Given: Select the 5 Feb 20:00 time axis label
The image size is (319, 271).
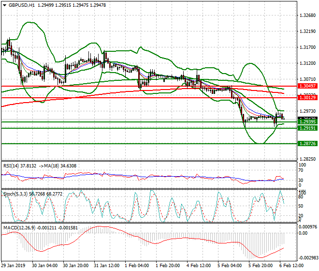Looking at the screenshot, I should 261,266.
